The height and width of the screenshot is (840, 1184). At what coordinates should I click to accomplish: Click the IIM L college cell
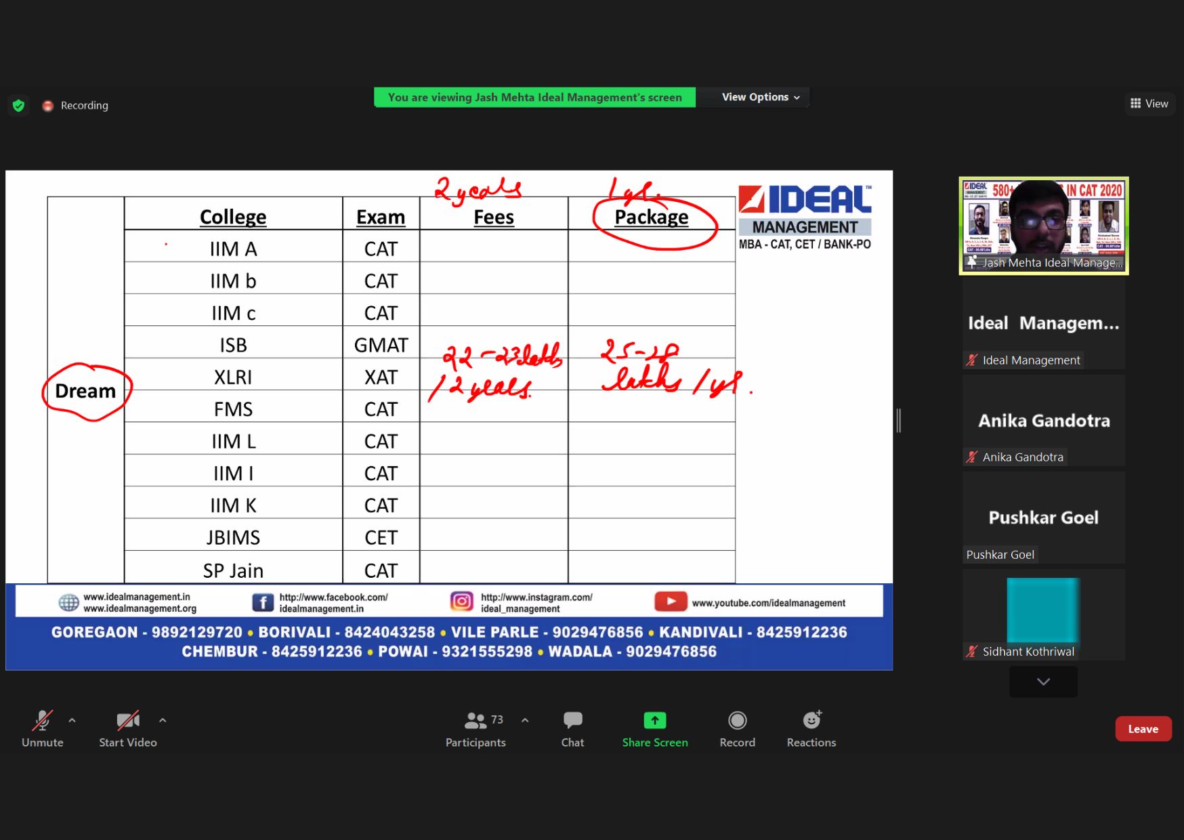click(233, 441)
